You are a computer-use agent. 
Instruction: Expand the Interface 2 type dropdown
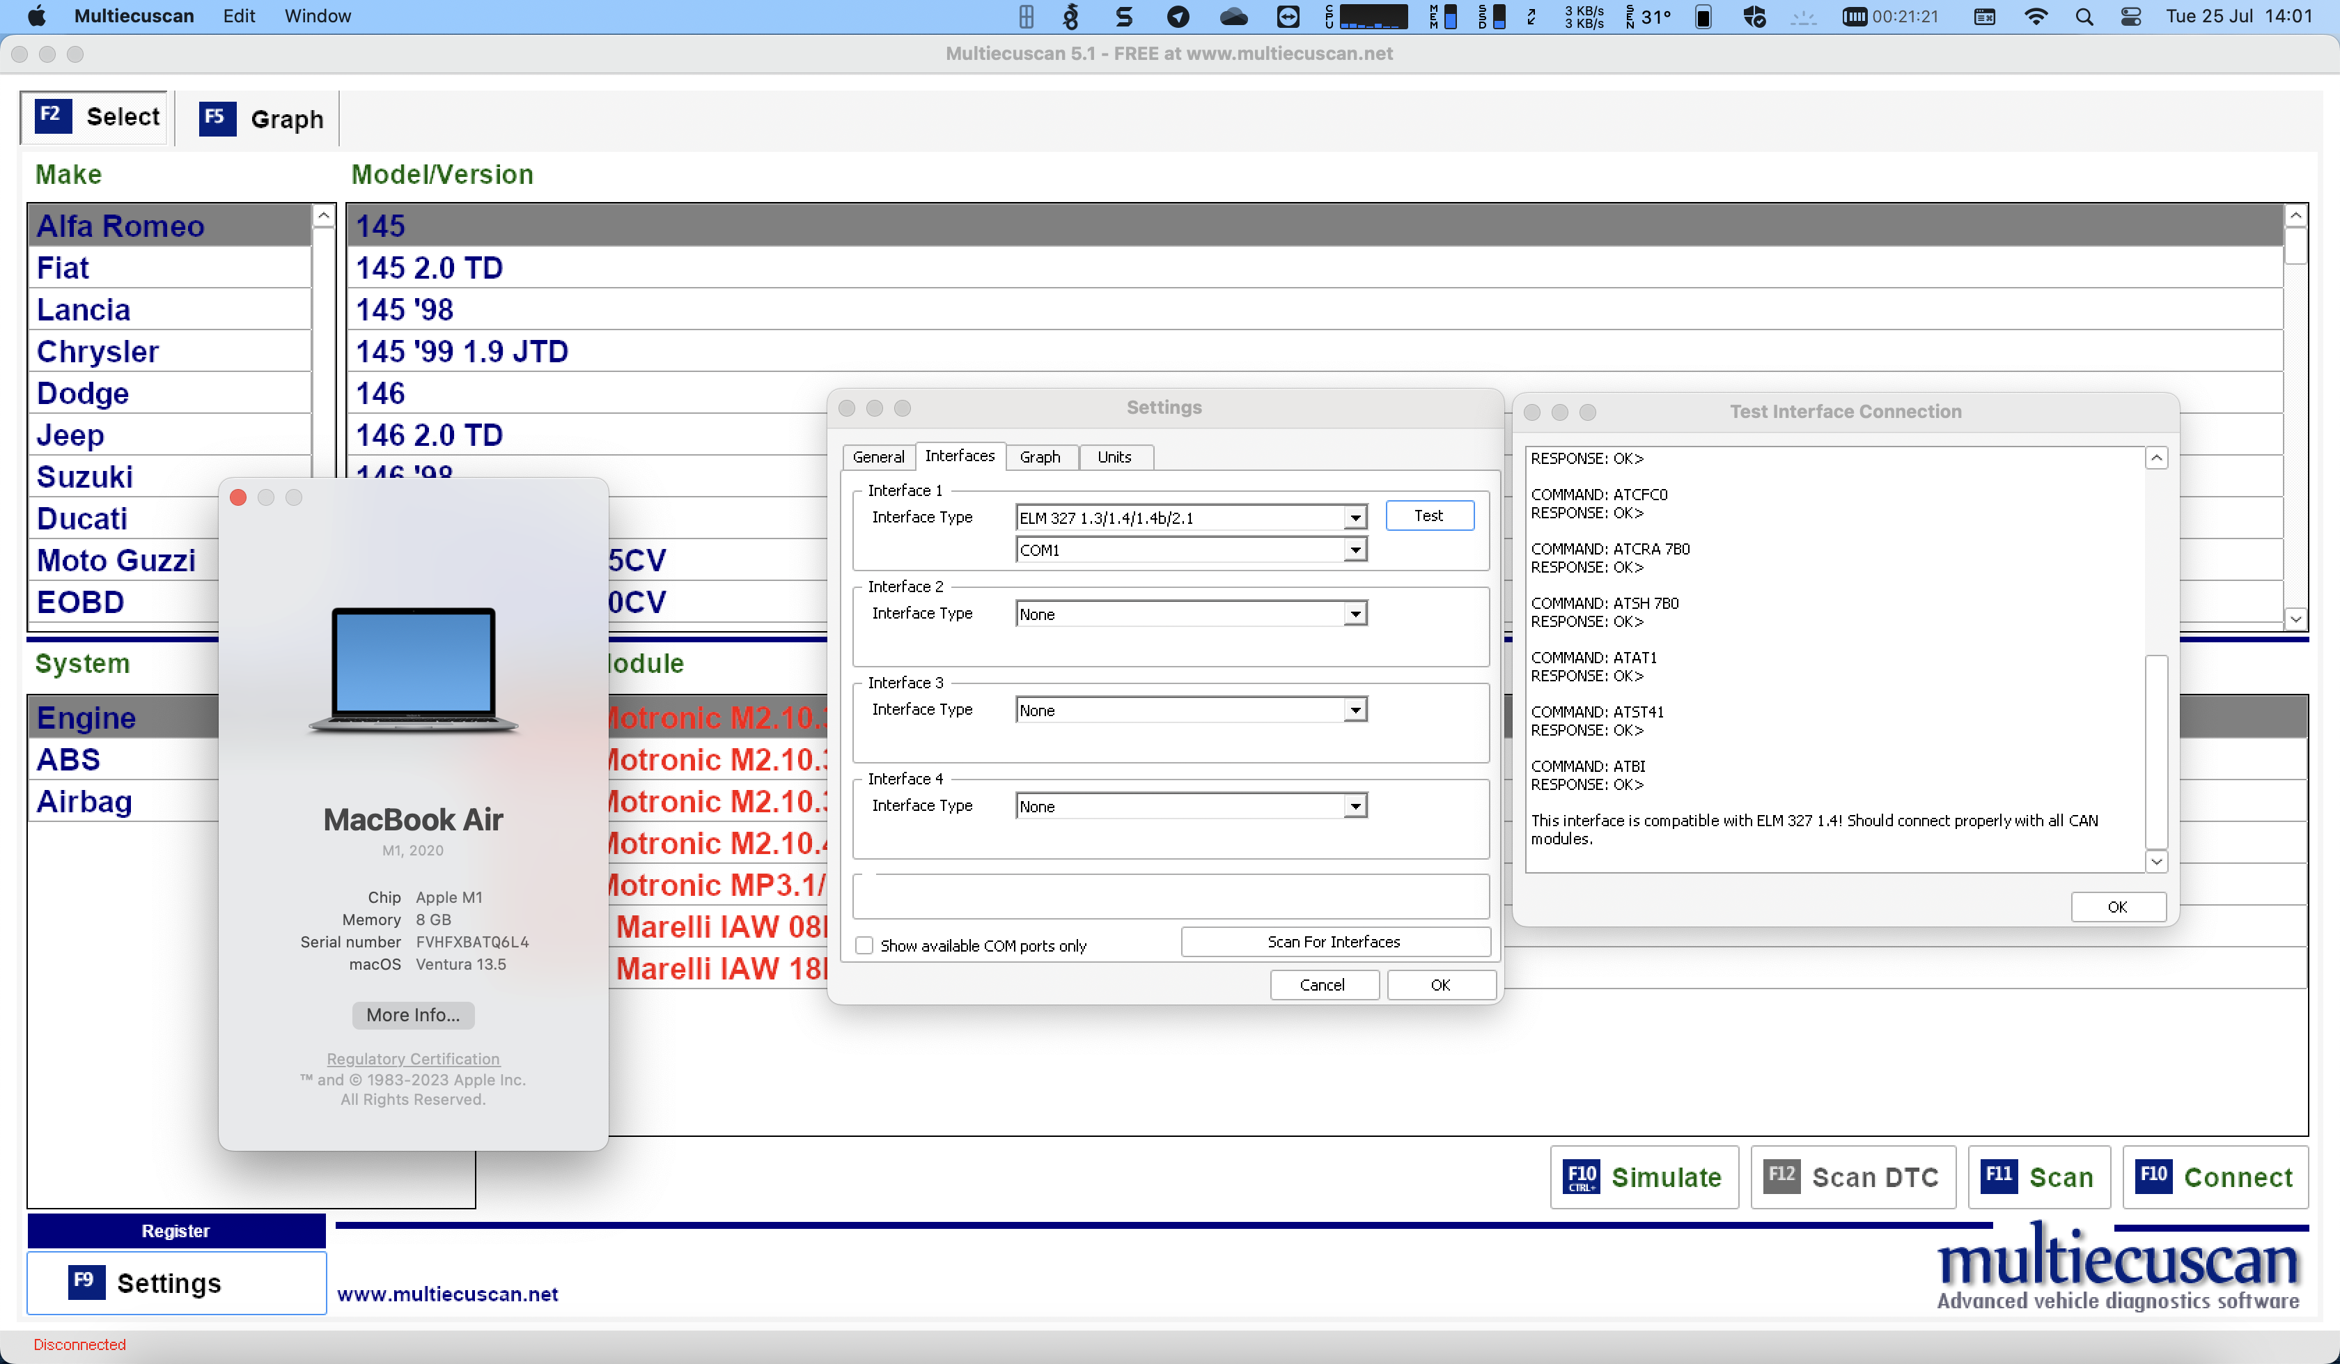click(1356, 613)
